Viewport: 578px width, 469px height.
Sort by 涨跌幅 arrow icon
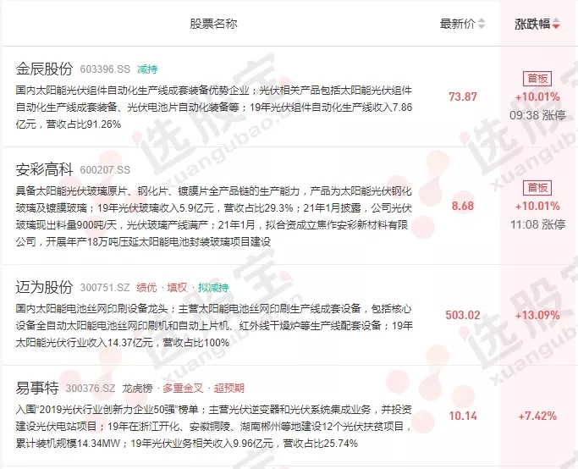(556, 24)
